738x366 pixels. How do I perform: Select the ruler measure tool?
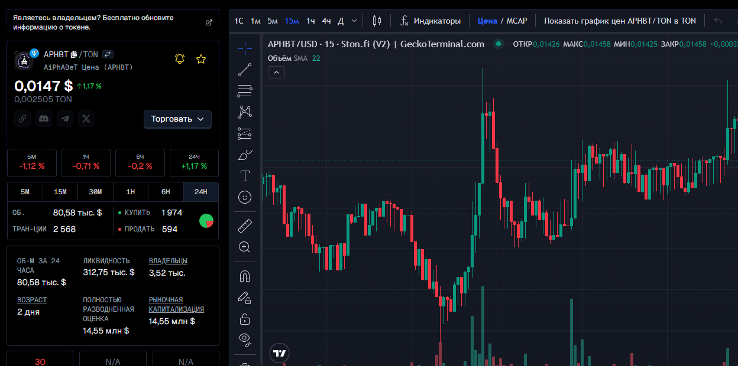point(245,226)
